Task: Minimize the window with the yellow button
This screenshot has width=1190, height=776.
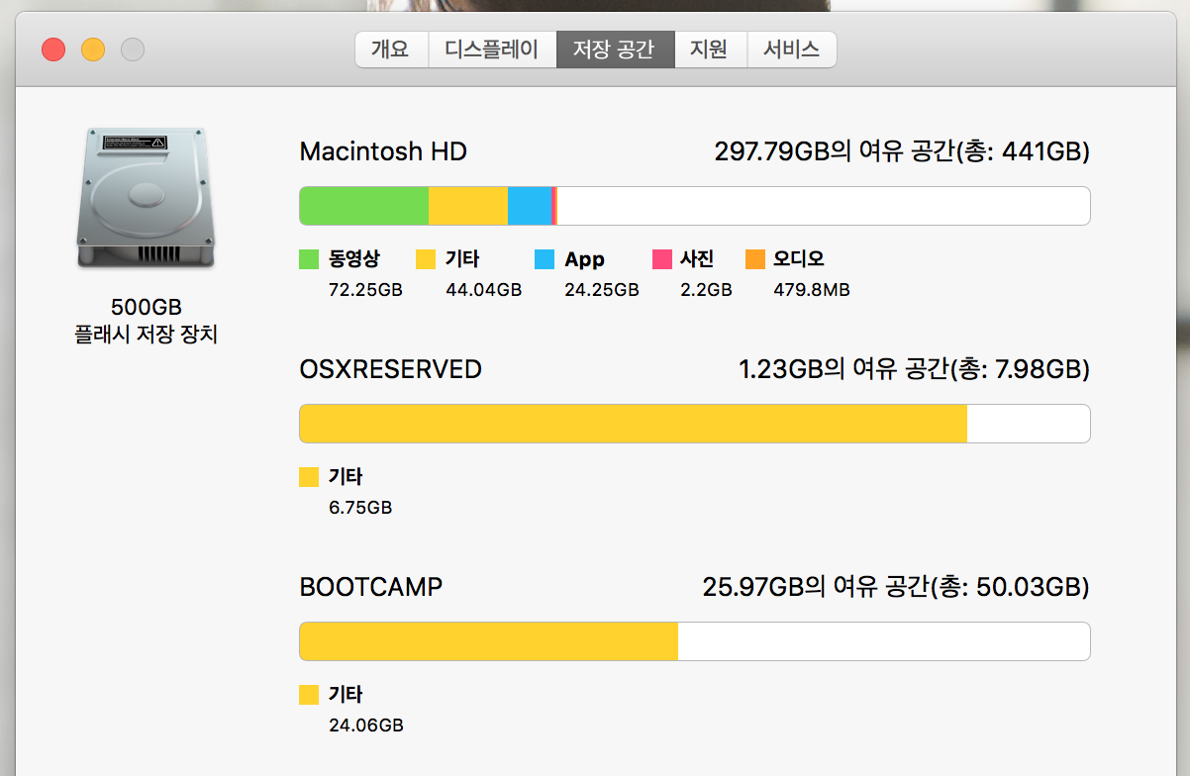Action: [x=93, y=49]
